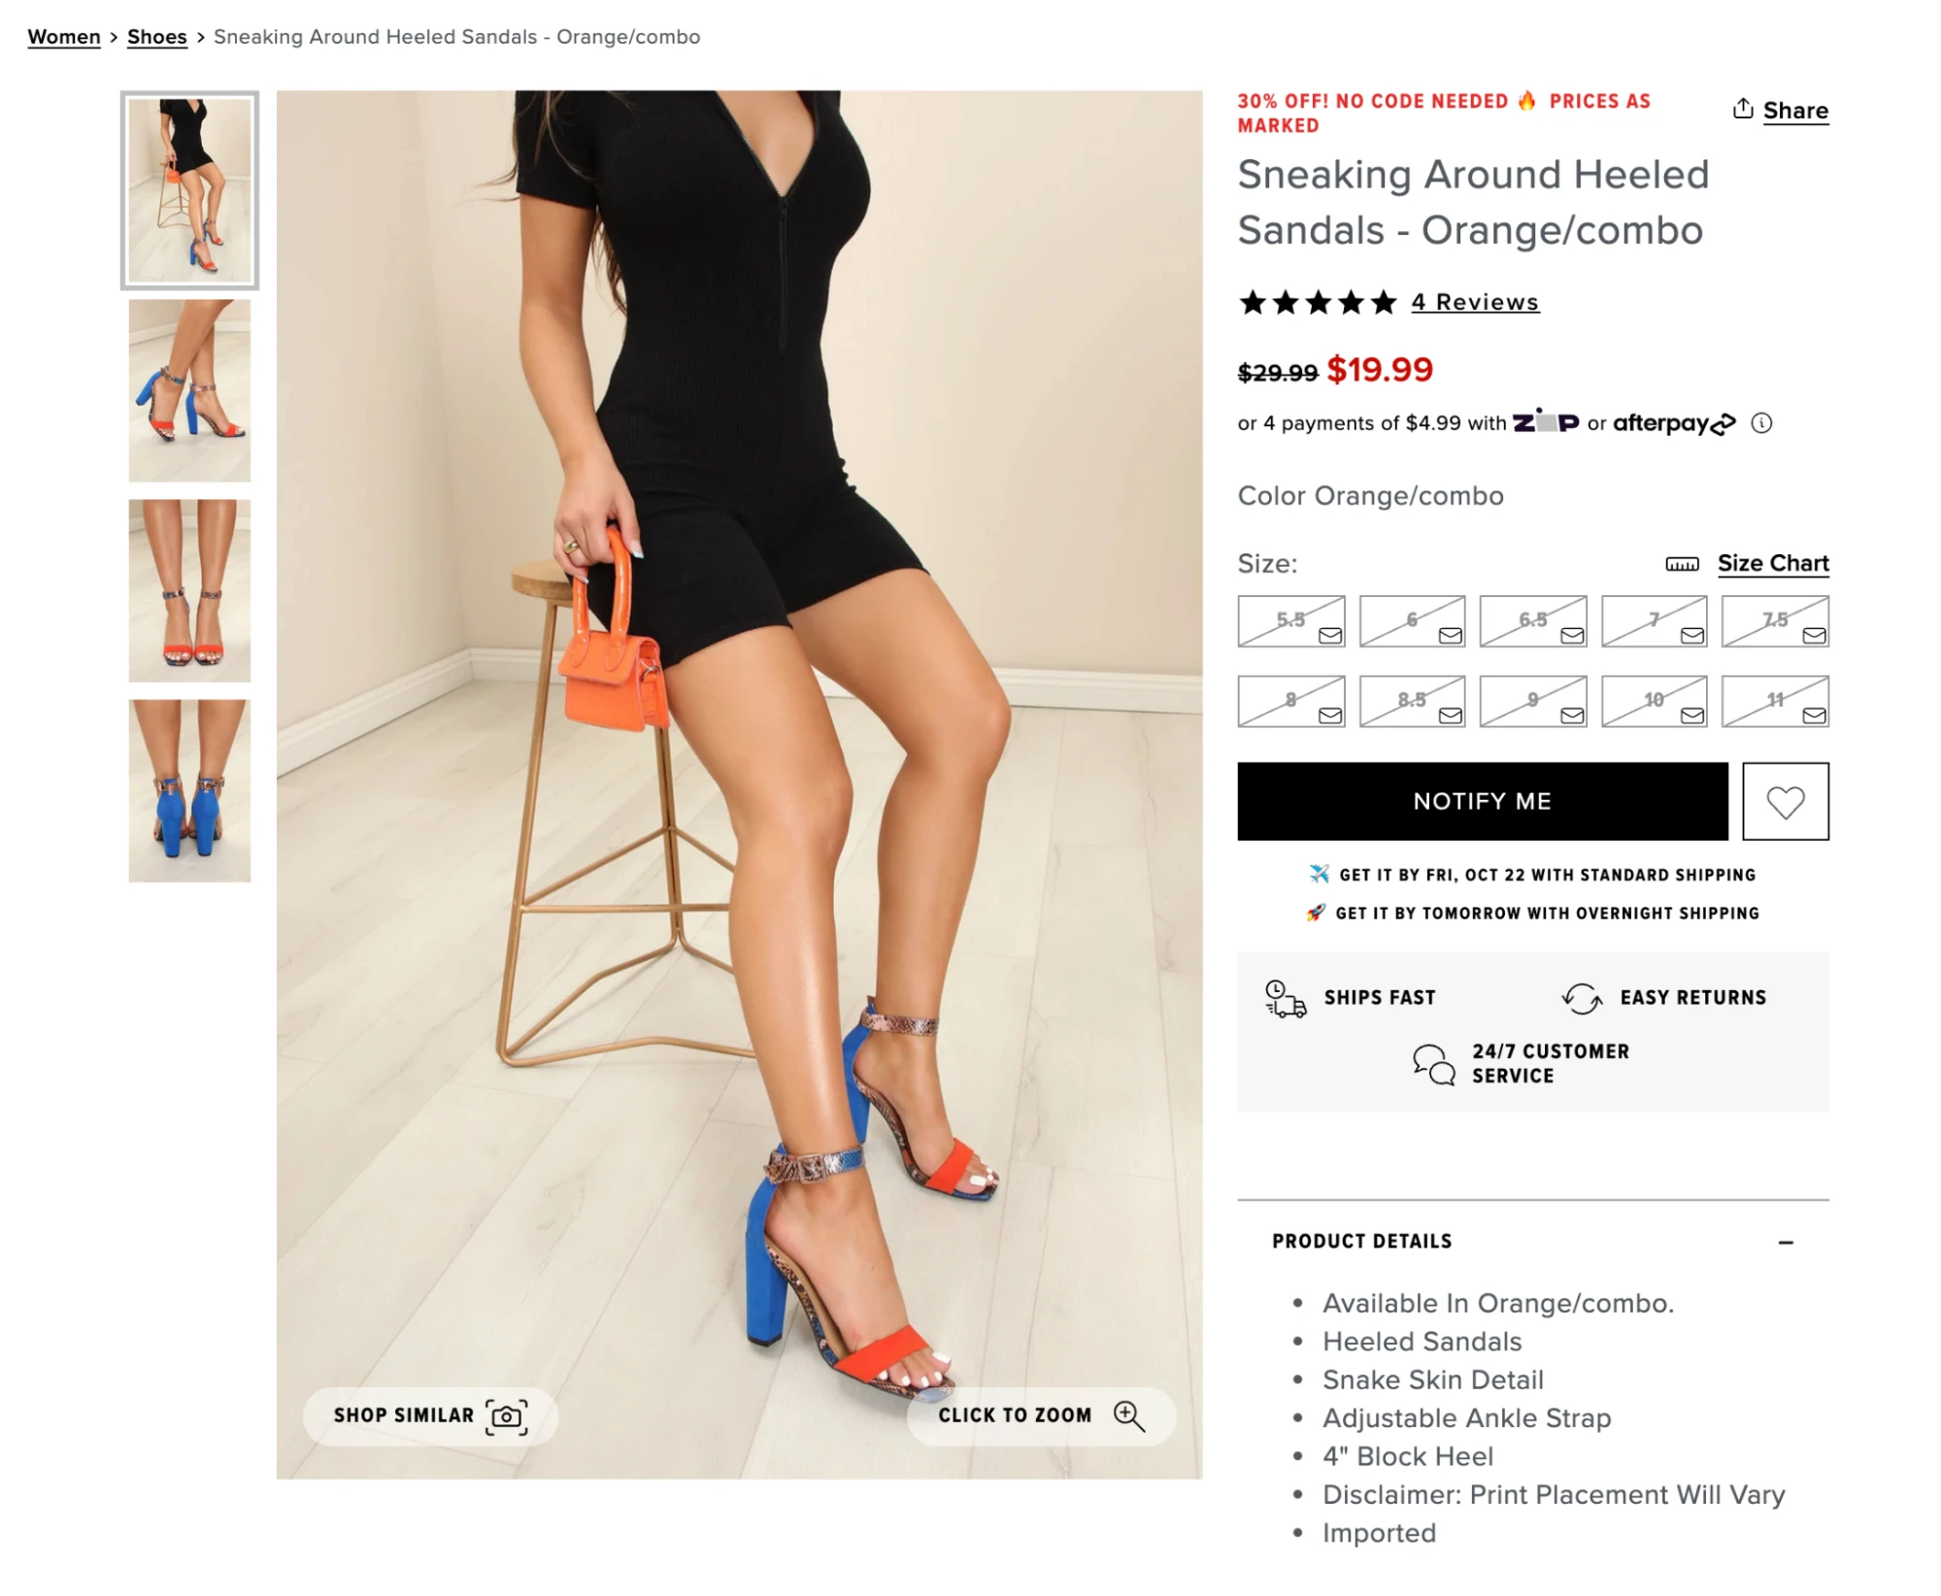Select size 8.5 option
The width and height of the screenshot is (1941, 1596).
(1412, 702)
